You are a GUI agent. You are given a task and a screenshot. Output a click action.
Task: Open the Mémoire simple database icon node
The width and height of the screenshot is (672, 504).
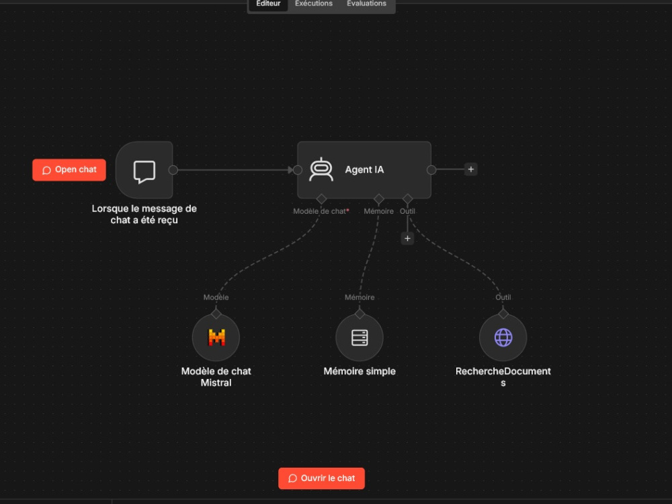click(x=360, y=338)
